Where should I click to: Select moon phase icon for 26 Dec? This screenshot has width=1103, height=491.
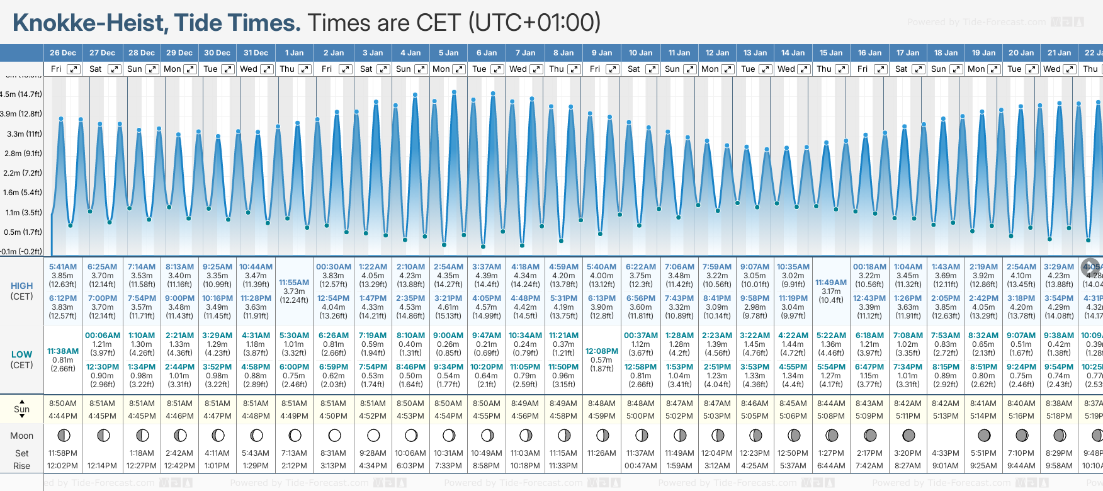pos(63,435)
